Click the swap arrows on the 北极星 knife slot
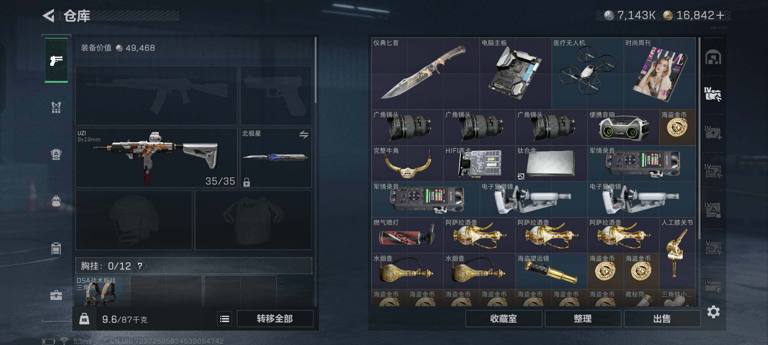 point(304,134)
